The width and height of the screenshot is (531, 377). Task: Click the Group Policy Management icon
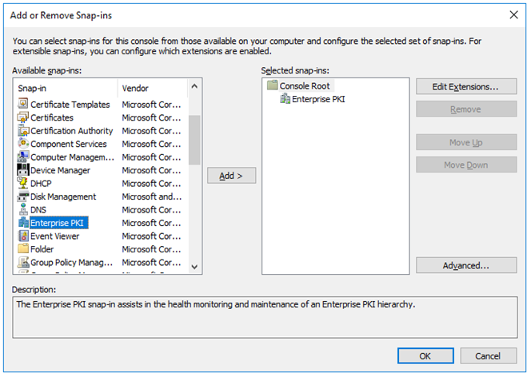(x=23, y=262)
